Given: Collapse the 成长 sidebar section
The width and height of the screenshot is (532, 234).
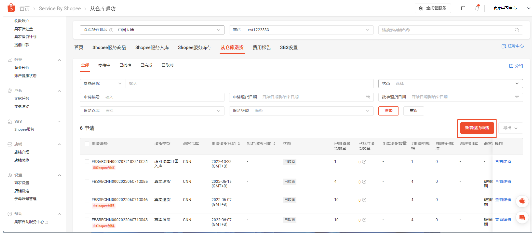Looking at the screenshot, I should 59,91.
